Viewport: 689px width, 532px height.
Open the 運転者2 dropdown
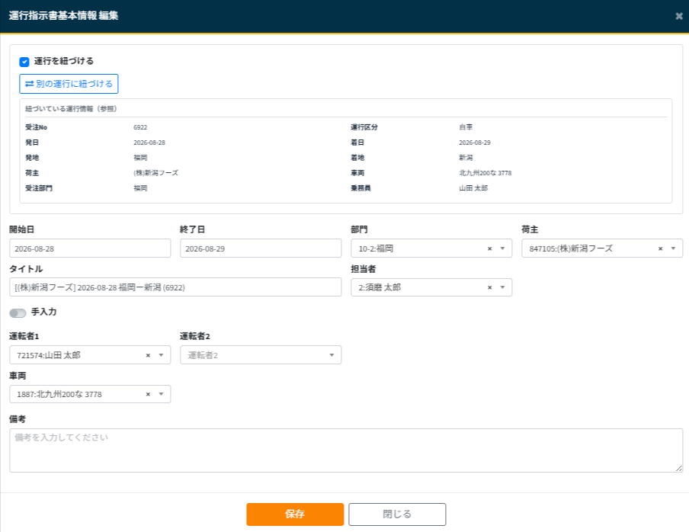point(261,355)
